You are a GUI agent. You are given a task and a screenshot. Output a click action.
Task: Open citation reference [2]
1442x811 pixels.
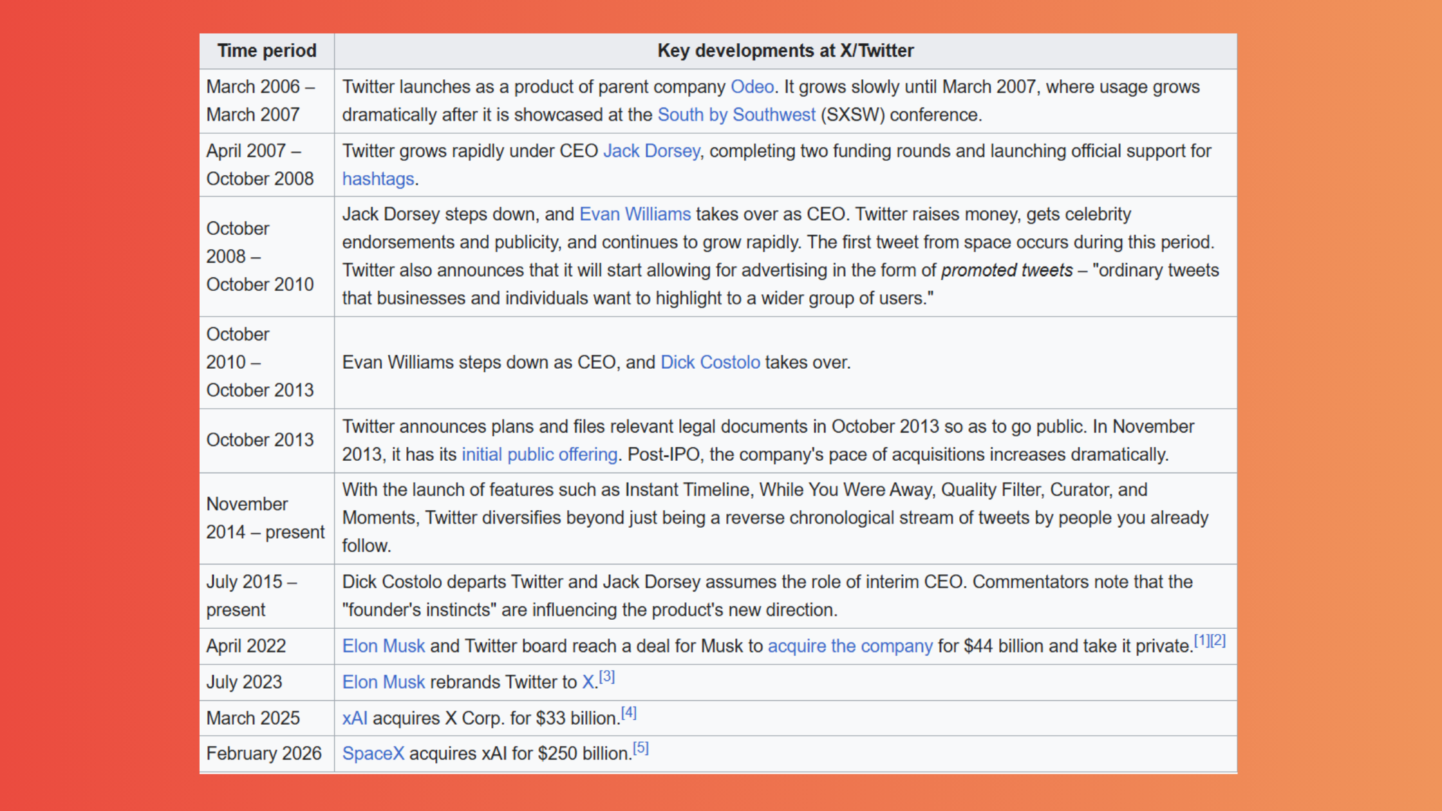click(x=1218, y=640)
